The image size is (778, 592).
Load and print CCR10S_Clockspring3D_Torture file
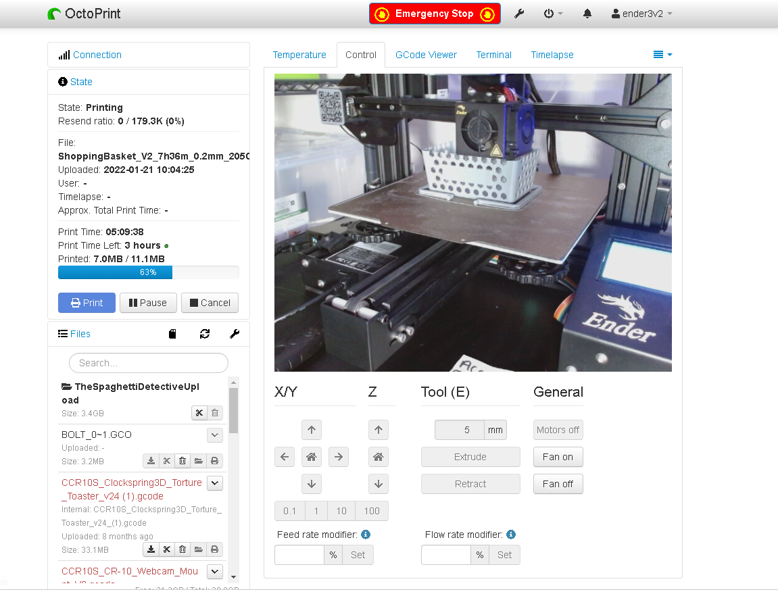214,549
